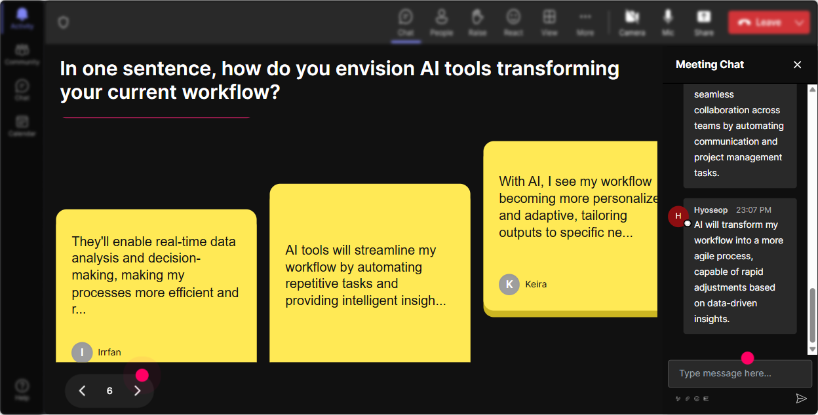This screenshot has height=415, width=818.
Task: Click the Hyoseop sender name
Action: pos(711,210)
